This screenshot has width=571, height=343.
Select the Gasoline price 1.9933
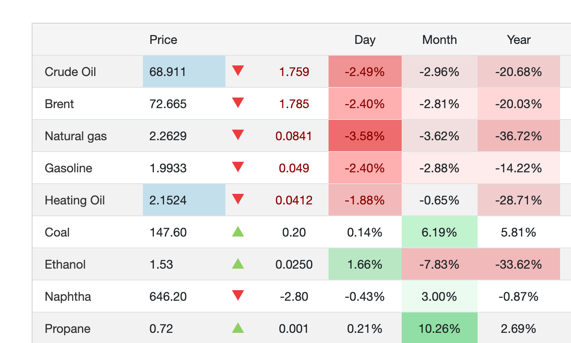tap(168, 168)
